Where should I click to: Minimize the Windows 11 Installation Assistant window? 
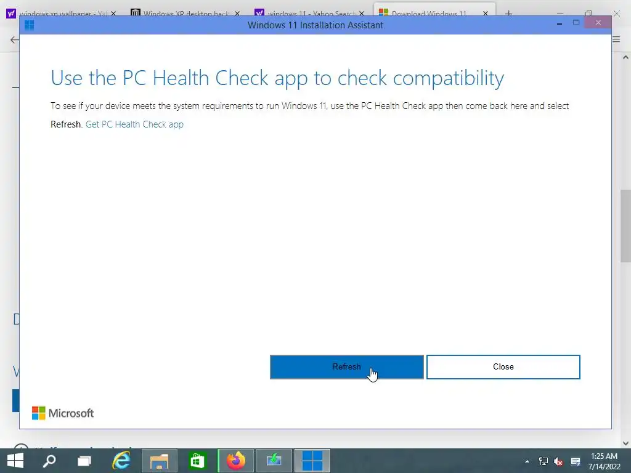(559, 24)
